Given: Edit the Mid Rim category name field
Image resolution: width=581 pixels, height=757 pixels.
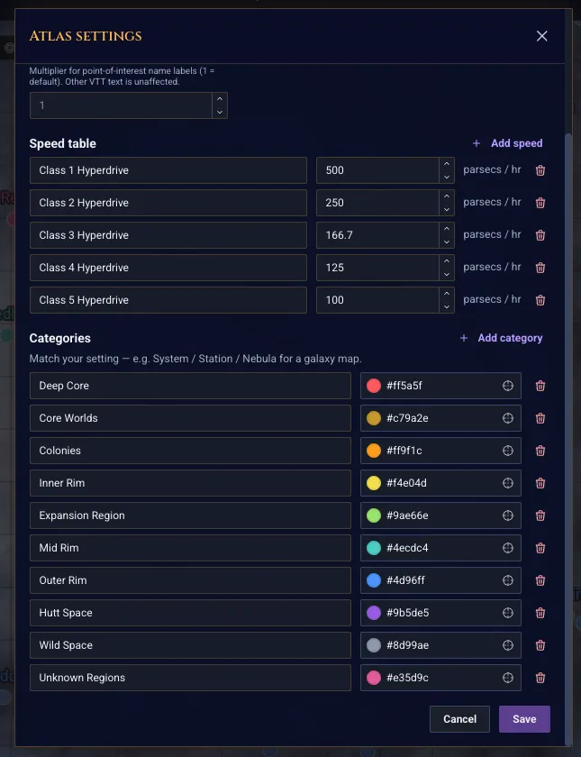Looking at the screenshot, I should (x=190, y=548).
